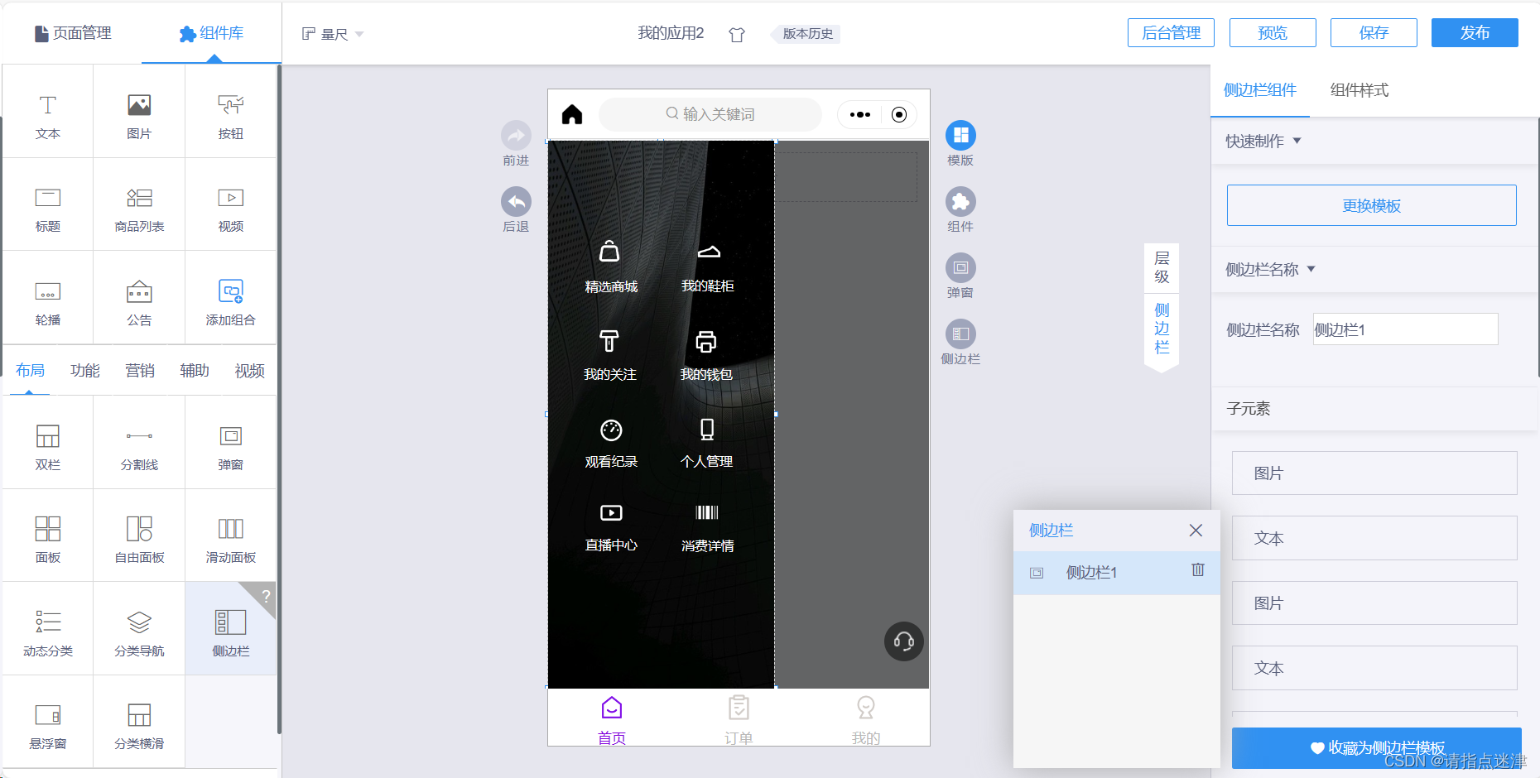Viewport: 1540px width, 778px height.
Task: Select the 辅助 component category tab
Action: pos(195,370)
